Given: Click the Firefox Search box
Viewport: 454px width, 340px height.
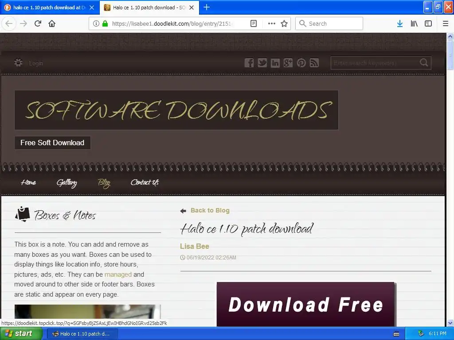Looking at the screenshot, I should (329, 23).
